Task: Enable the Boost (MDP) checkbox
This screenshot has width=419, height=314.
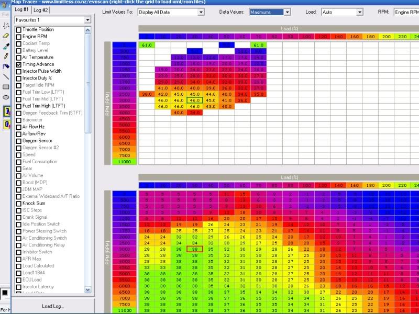Action: [x=18, y=182]
